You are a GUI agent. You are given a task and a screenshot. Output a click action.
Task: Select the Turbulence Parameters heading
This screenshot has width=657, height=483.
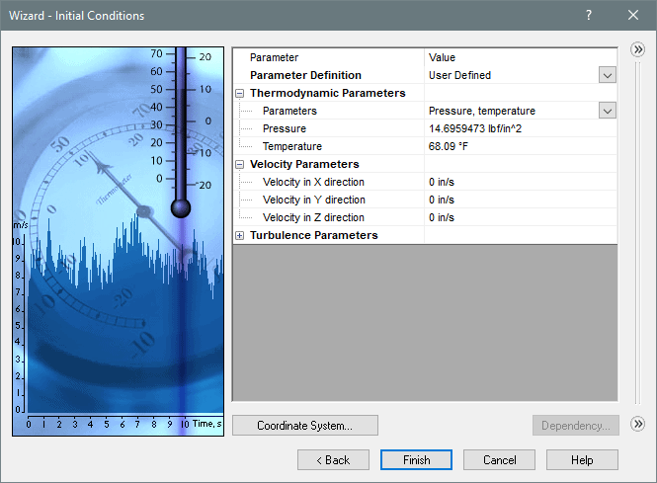coord(314,235)
